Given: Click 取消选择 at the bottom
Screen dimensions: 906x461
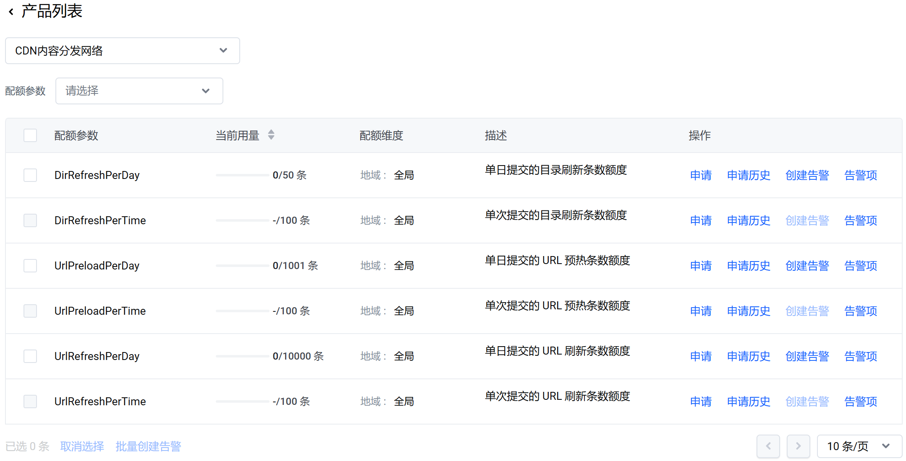Looking at the screenshot, I should 82,446.
